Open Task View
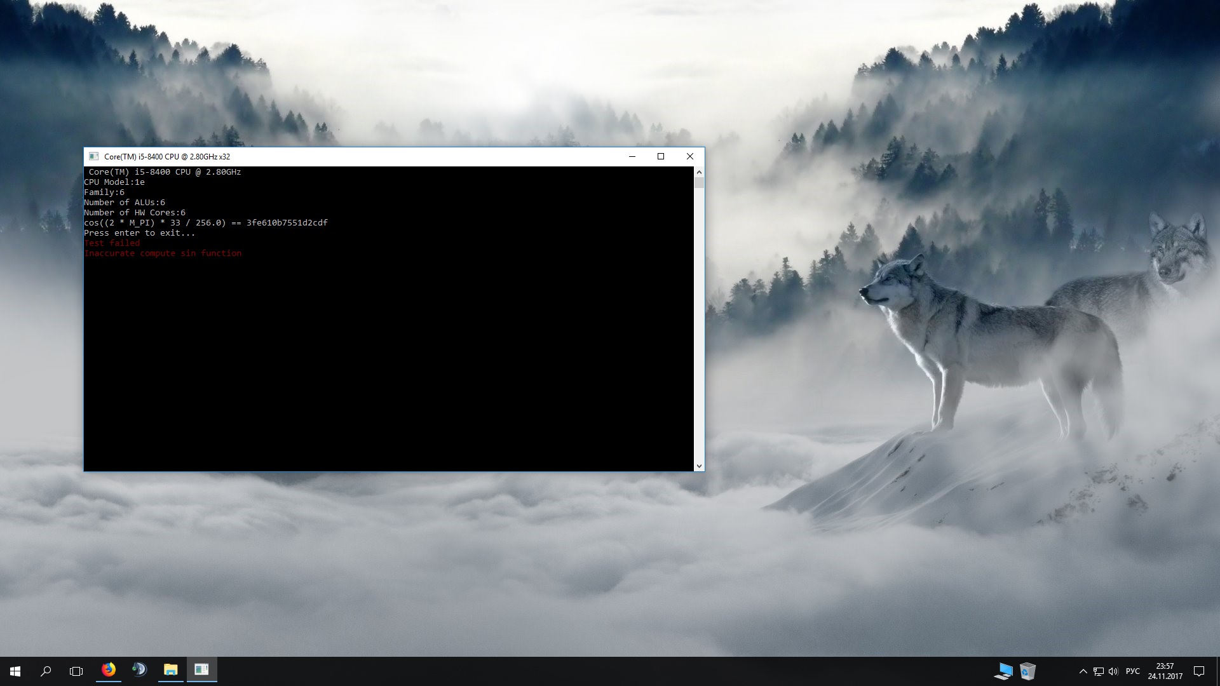1220x686 pixels. pos(76,671)
